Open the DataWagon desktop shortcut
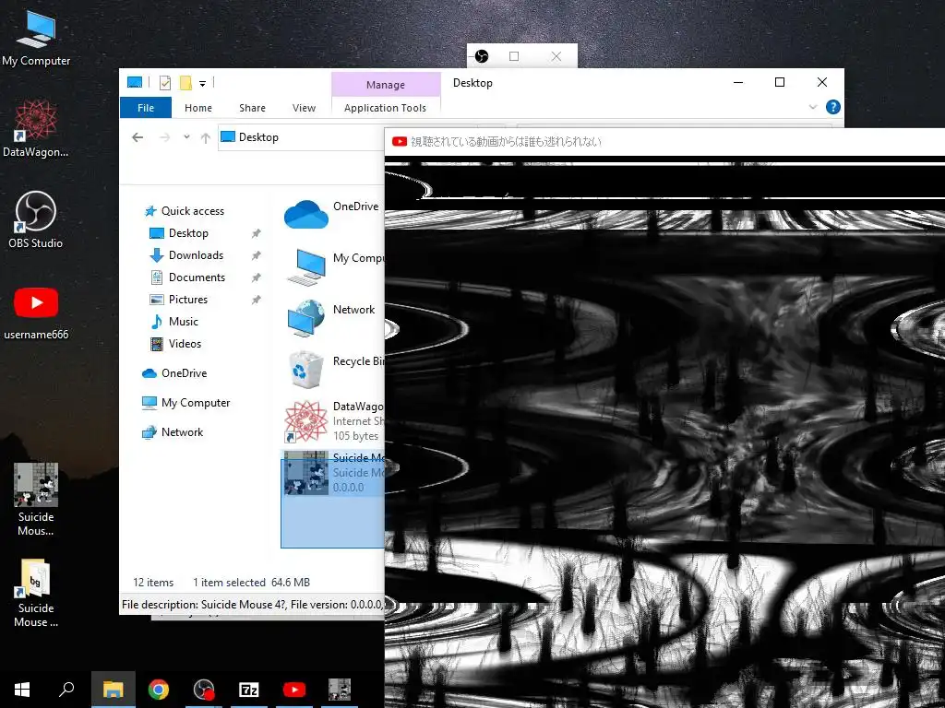 36,129
